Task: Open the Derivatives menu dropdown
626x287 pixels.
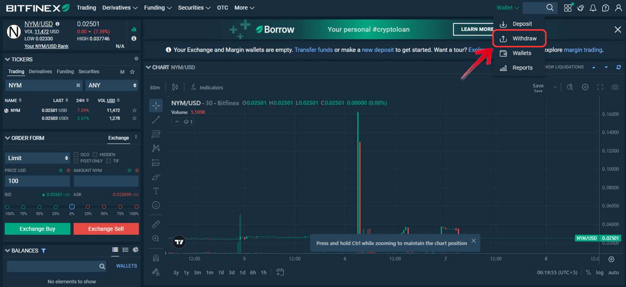Action: [120, 8]
